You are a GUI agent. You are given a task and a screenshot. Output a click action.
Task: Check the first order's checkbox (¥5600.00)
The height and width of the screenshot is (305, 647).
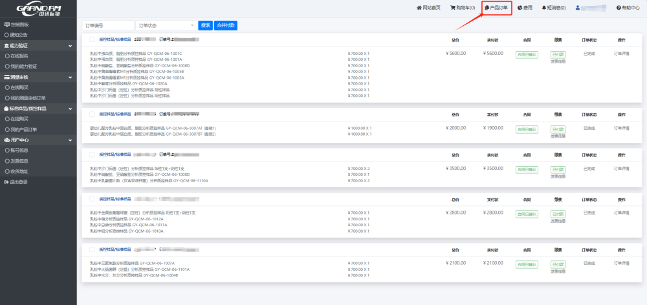[93, 39]
